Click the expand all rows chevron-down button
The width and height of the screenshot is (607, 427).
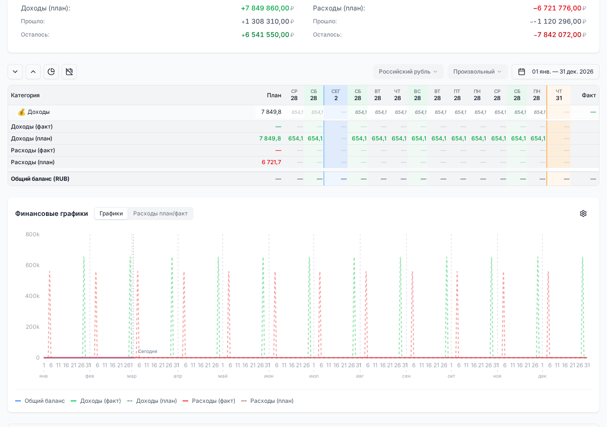[15, 72]
